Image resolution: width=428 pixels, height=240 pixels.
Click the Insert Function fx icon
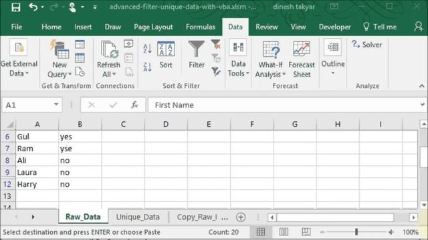tap(134, 105)
